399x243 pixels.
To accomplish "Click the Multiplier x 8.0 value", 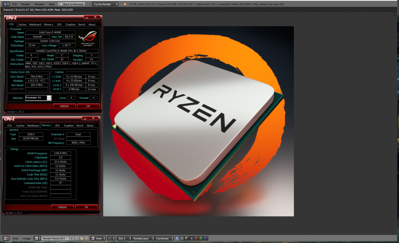I will pos(37,81).
